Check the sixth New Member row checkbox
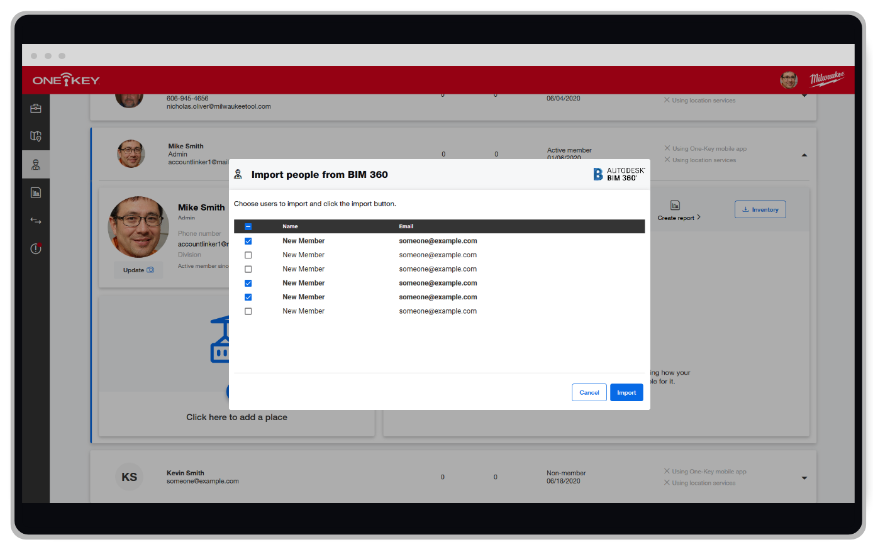This screenshot has width=873, height=547. (248, 311)
